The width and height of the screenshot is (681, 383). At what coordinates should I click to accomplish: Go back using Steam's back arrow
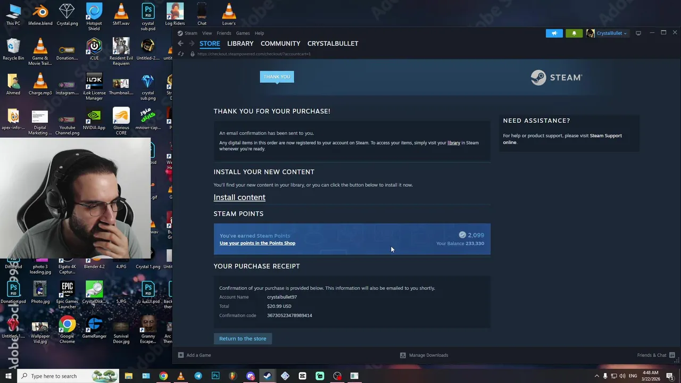[180, 44]
